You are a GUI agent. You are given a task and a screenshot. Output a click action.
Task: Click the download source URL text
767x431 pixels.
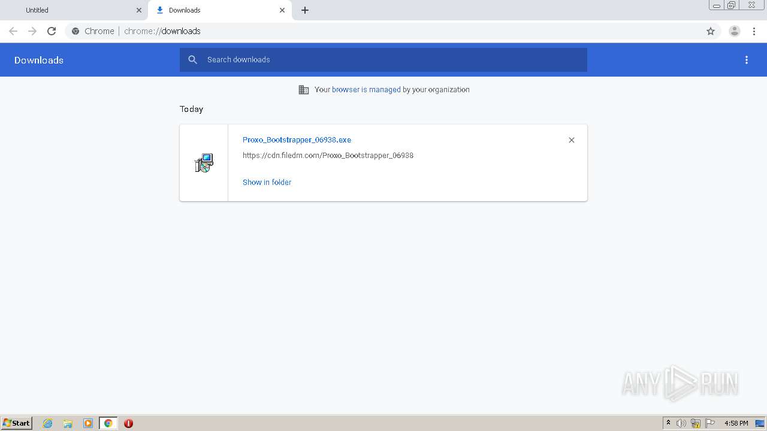[328, 156]
